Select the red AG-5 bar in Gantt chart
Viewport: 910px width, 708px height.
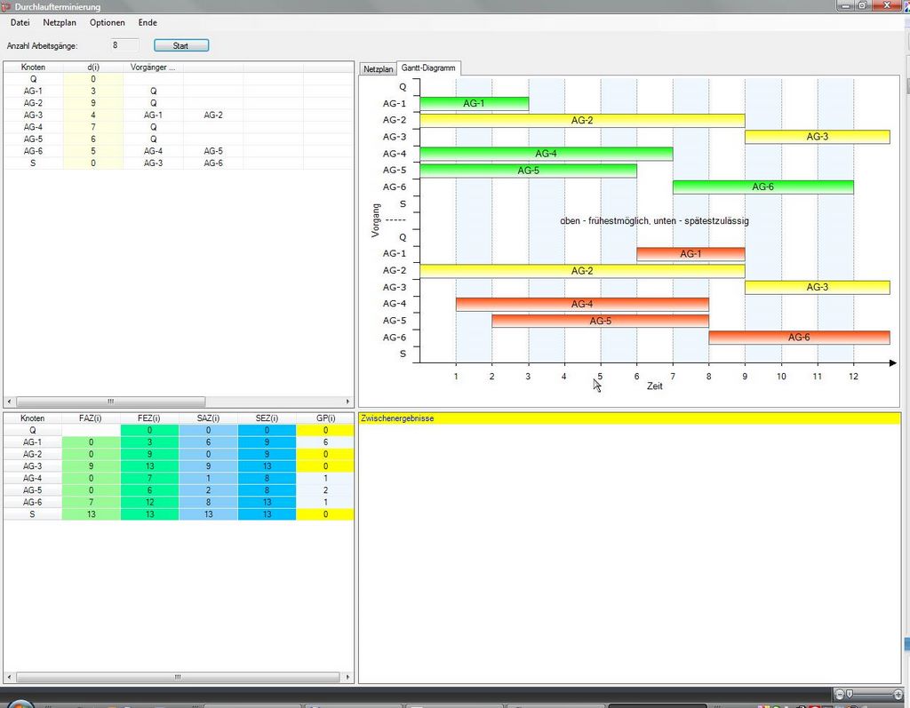tap(600, 321)
